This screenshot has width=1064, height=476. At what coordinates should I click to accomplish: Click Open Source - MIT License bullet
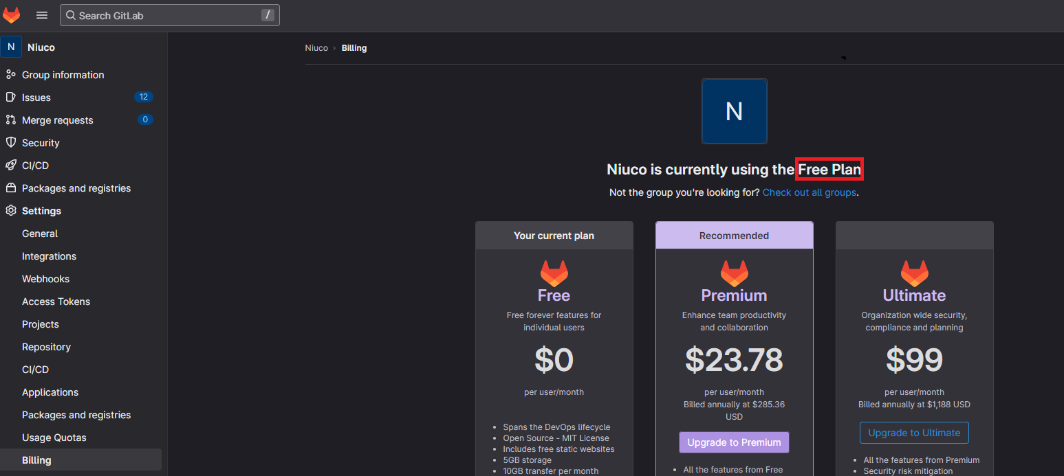tap(556, 438)
